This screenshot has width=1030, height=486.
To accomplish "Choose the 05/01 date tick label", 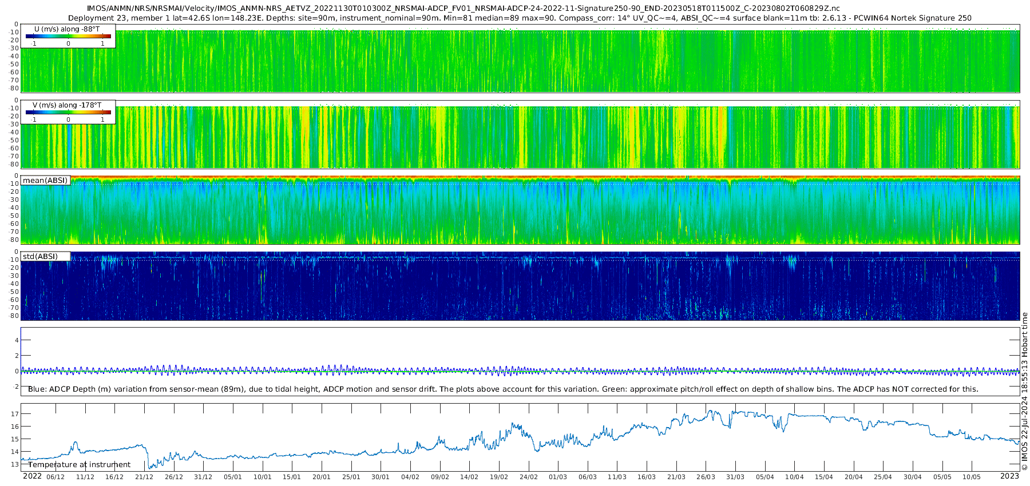I will (232, 477).
